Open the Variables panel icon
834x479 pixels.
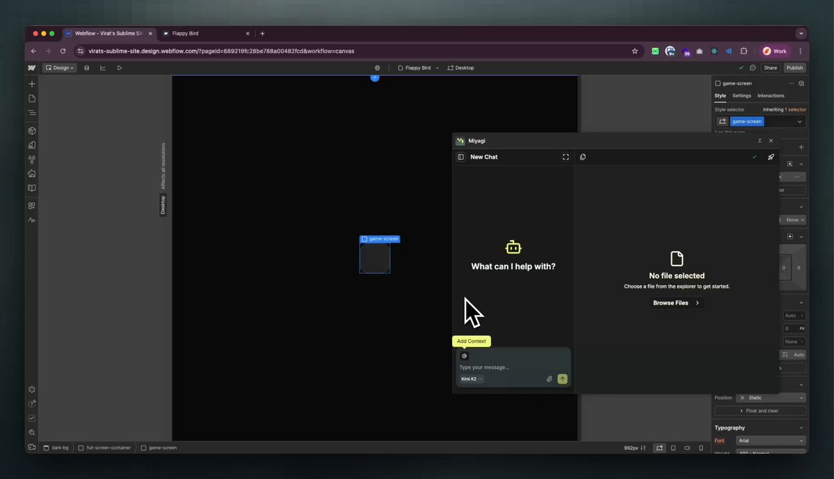coord(32,159)
